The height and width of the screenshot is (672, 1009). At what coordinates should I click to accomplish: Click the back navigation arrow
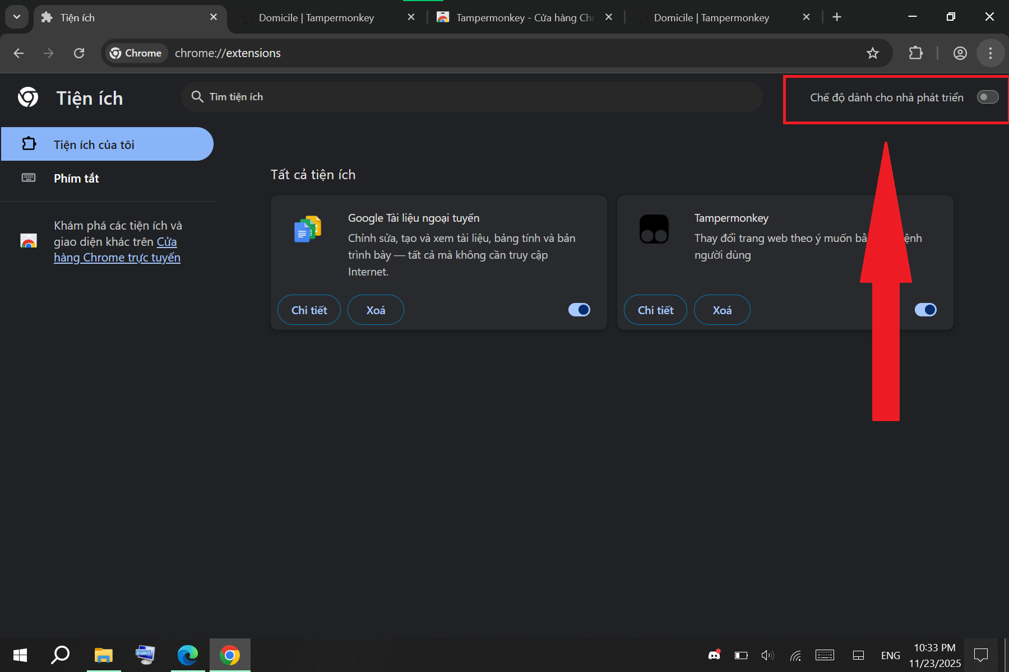(x=18, y=53)
